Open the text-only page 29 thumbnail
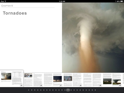 (92, 80)
